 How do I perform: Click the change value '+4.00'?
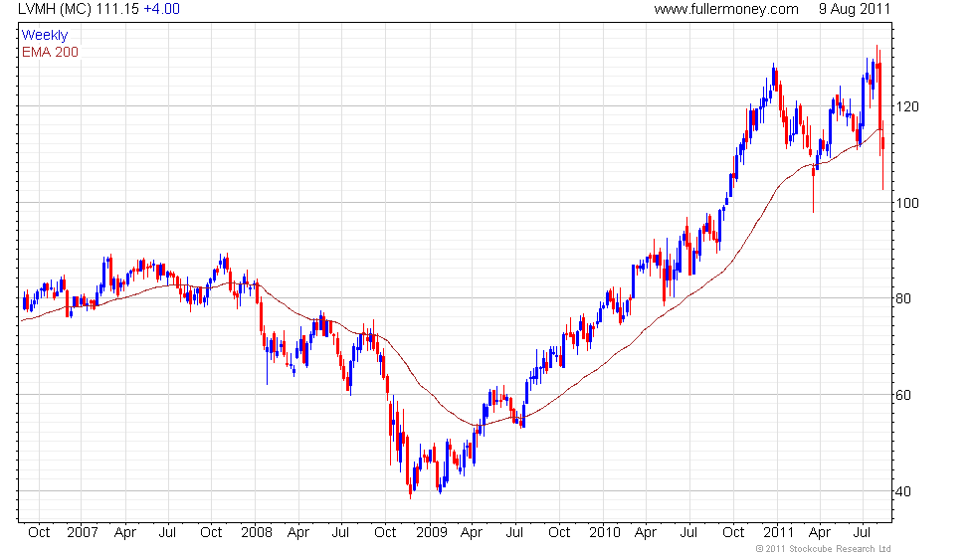click(x=161, y=9)
